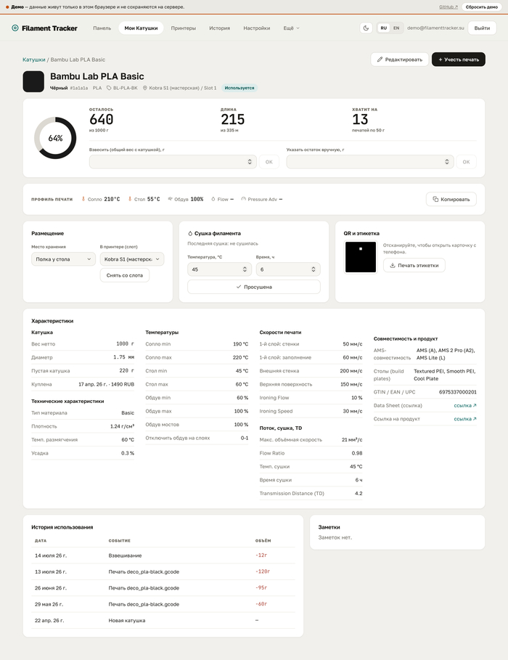Image resolution: width=508 pixels, height=660 pixels.
Task: Click the Температура input with 45
Action: point(219,269)
